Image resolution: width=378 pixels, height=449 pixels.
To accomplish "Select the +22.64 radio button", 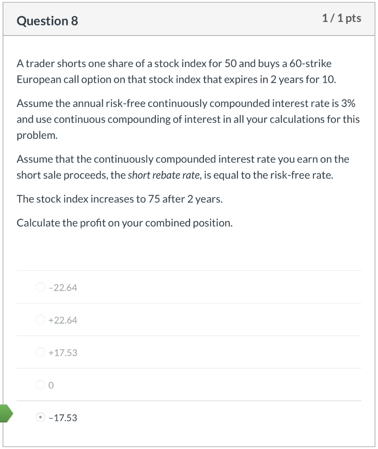I will click(x=39, y=319).
